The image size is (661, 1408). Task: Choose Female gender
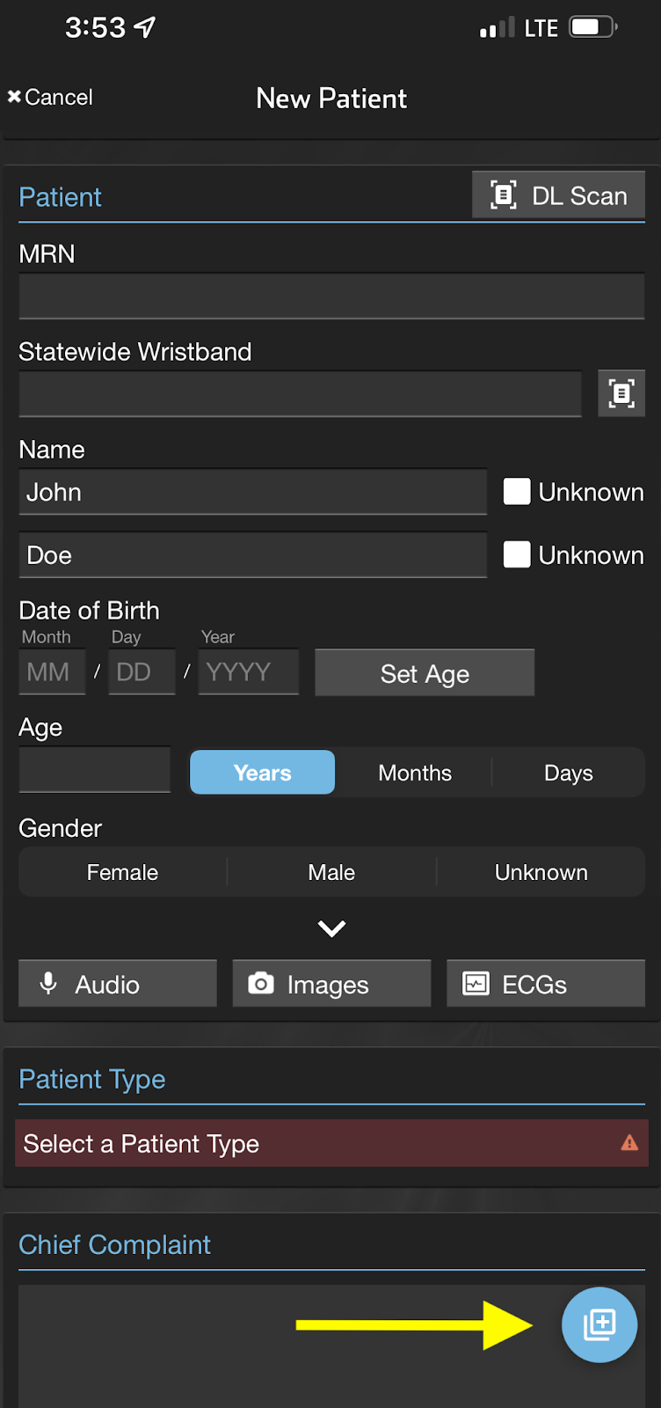click(x=122, y=872)
